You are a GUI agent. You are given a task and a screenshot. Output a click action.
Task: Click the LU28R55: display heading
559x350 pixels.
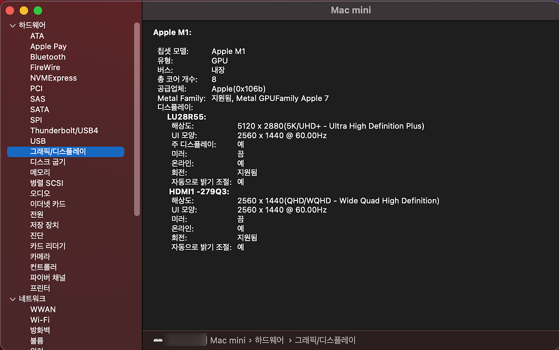(187, 117)
